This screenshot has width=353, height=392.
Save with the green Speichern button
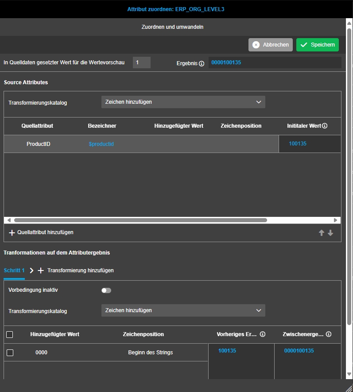317,45
